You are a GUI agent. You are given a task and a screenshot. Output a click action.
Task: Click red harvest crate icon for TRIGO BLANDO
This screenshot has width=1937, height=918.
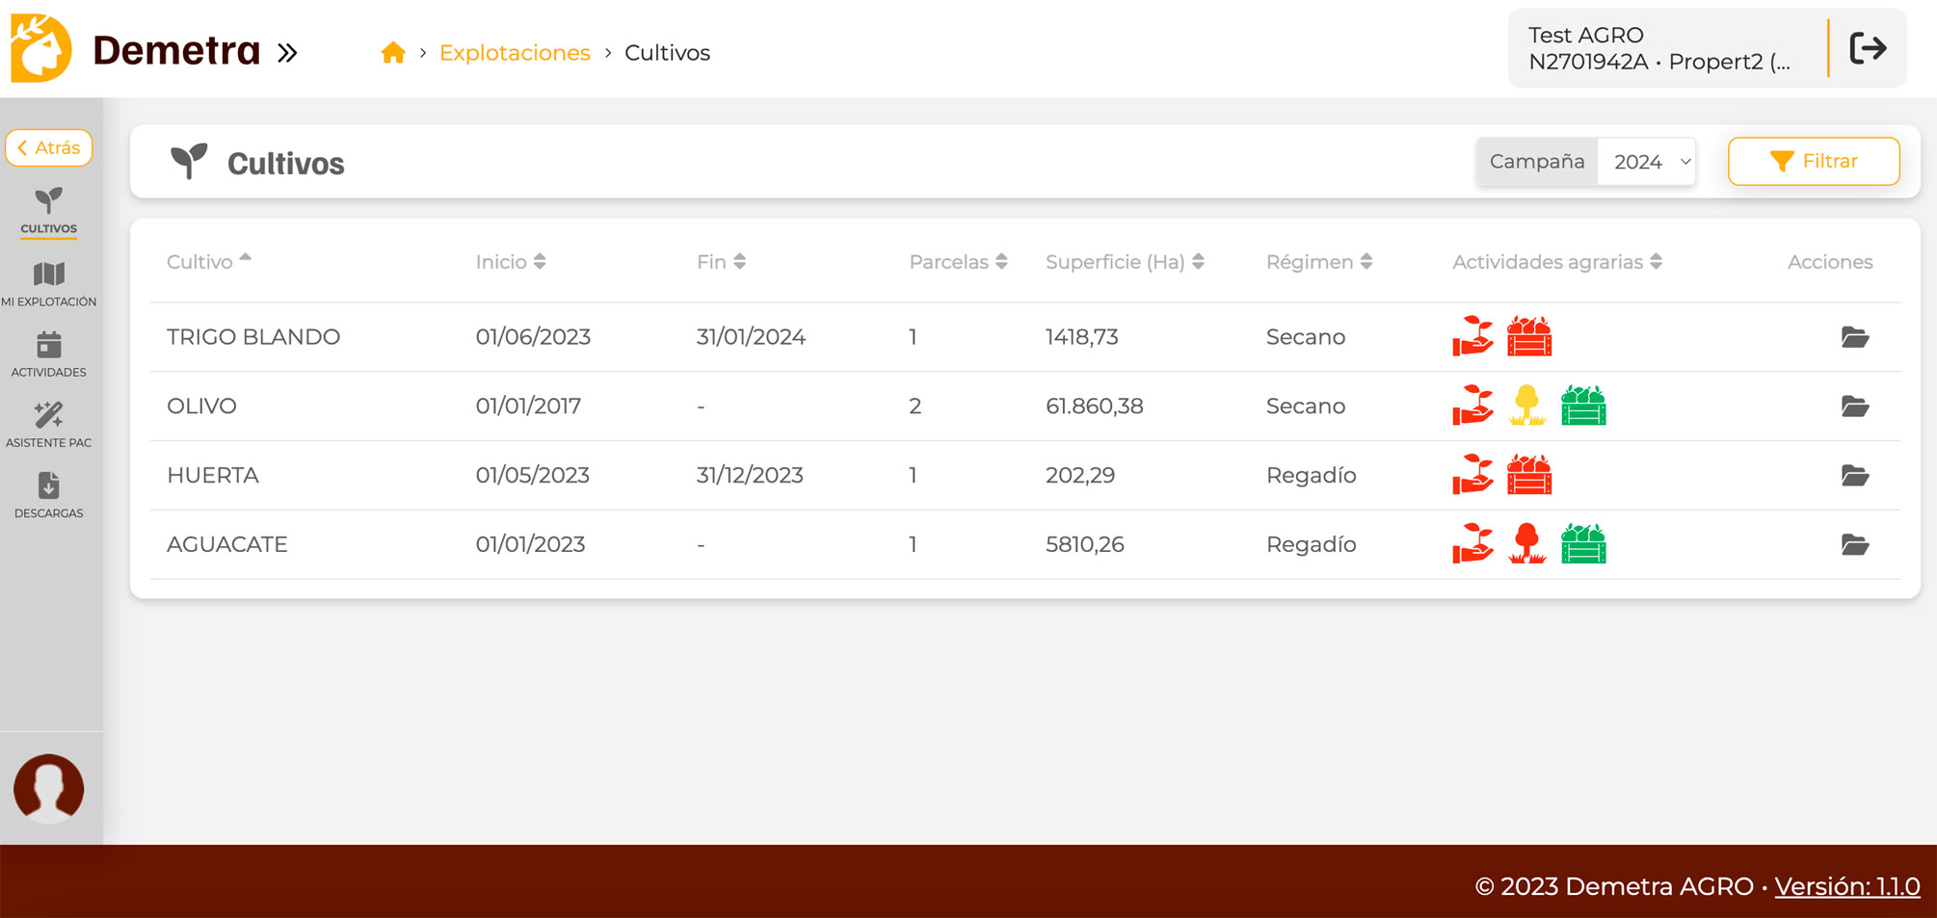point(1528,337)
